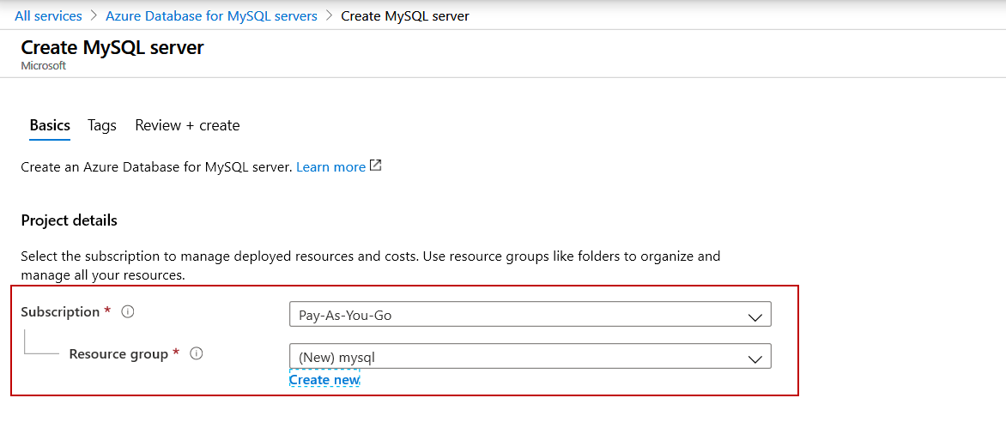1006x422 pixels.
Task: Click the Resource group info icon
Action: [196, 353]
